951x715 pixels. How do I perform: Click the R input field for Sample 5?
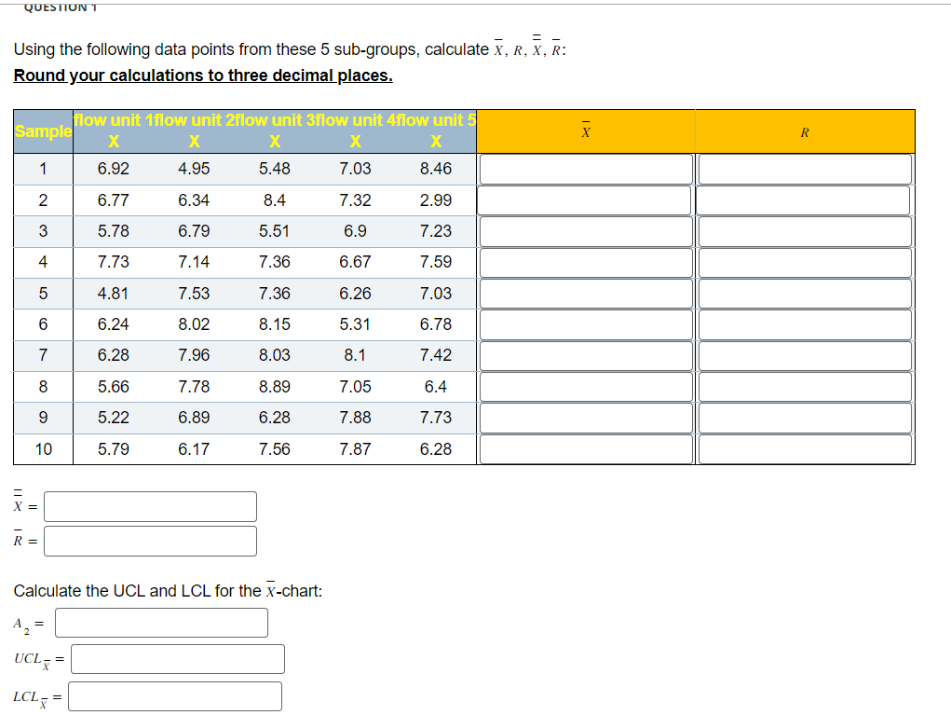(x=804, y=293)
